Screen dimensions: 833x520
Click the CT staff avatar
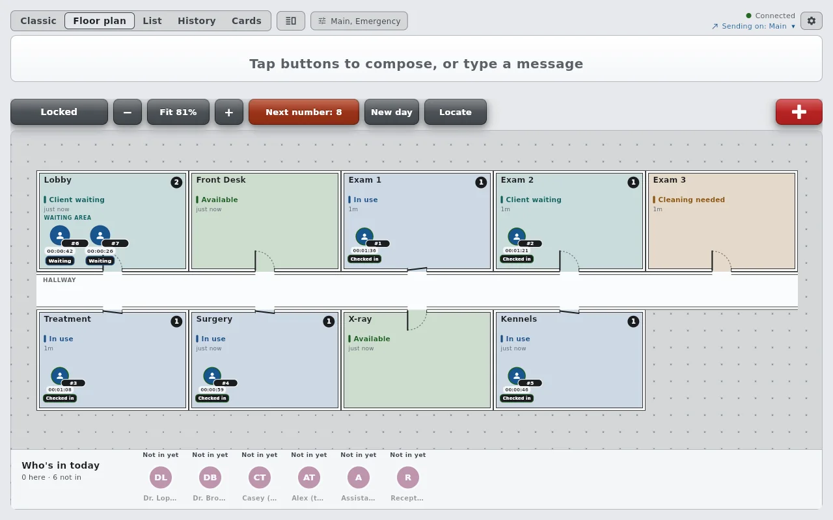pos(260,477)
